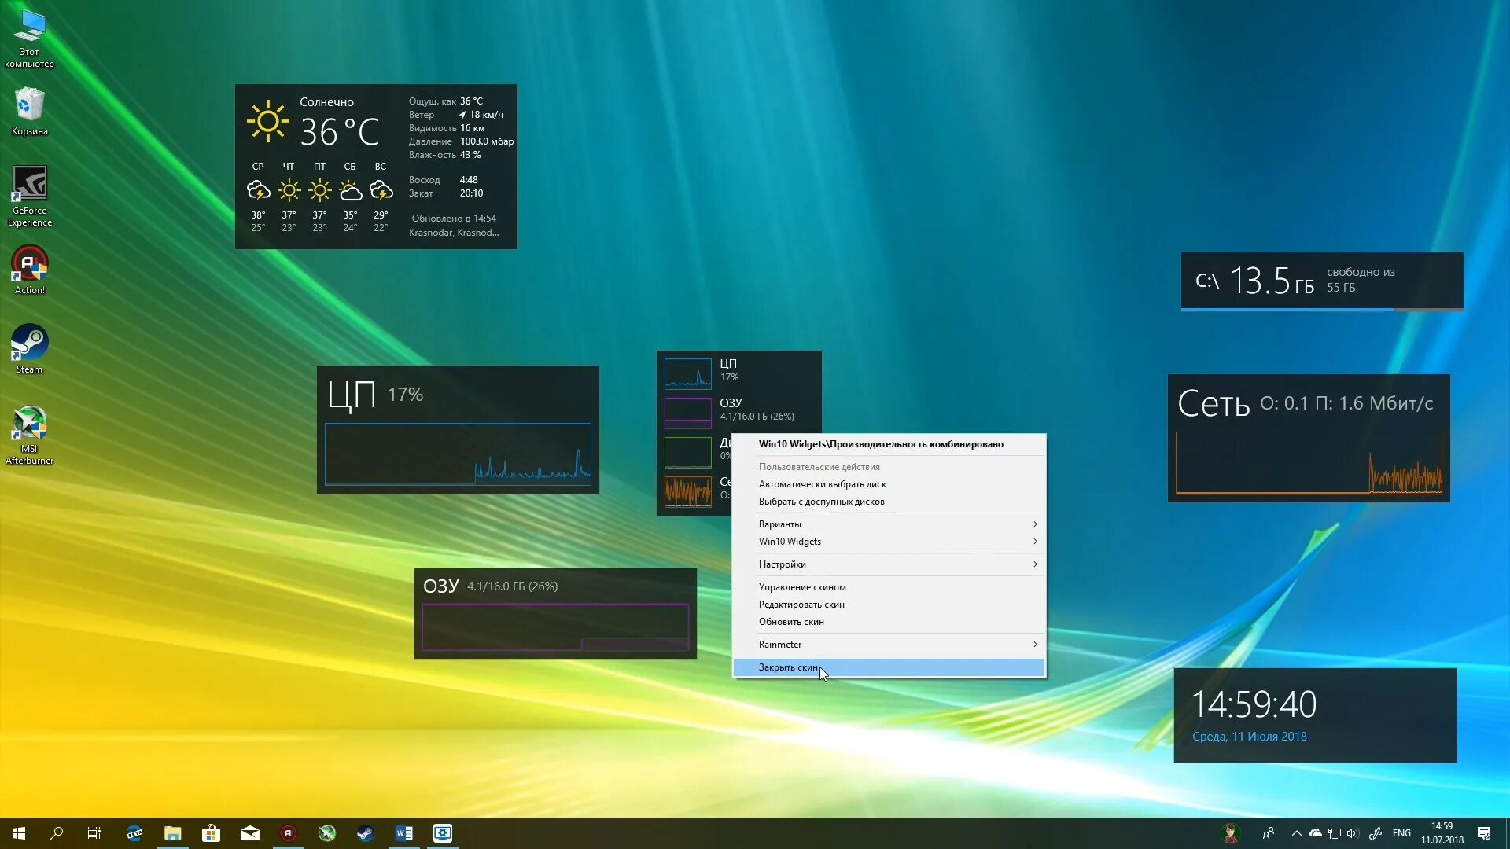Image resolution: width=1510 pixels, height=849 pixels.
Task: Open Steam desktop shortcut
Action: [29, 344]
